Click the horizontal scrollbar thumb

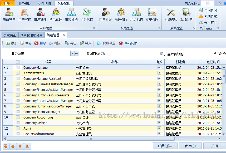click(x=91, y=139)
